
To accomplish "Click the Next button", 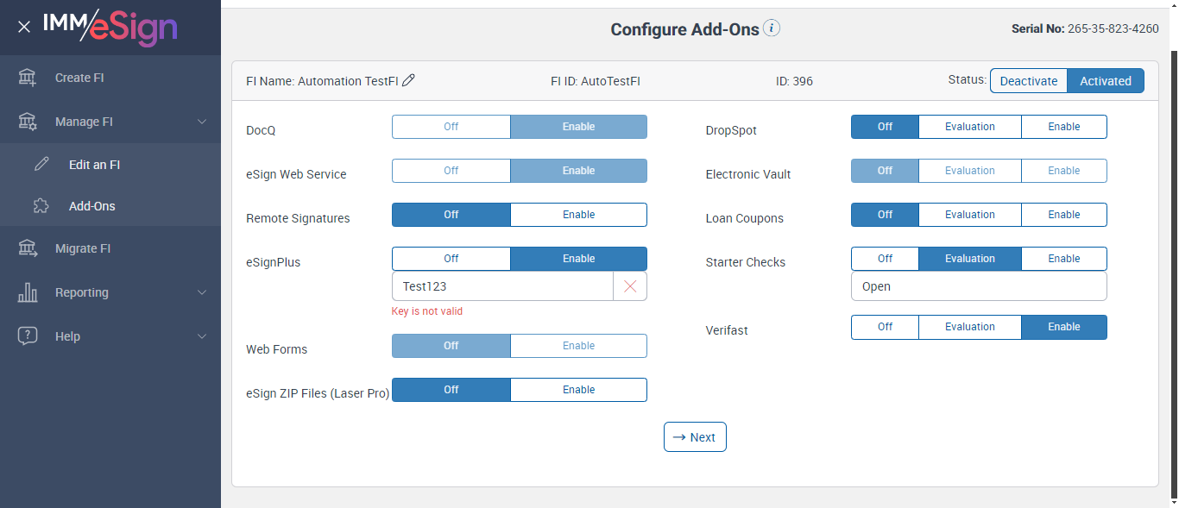I will click(695, 437).
